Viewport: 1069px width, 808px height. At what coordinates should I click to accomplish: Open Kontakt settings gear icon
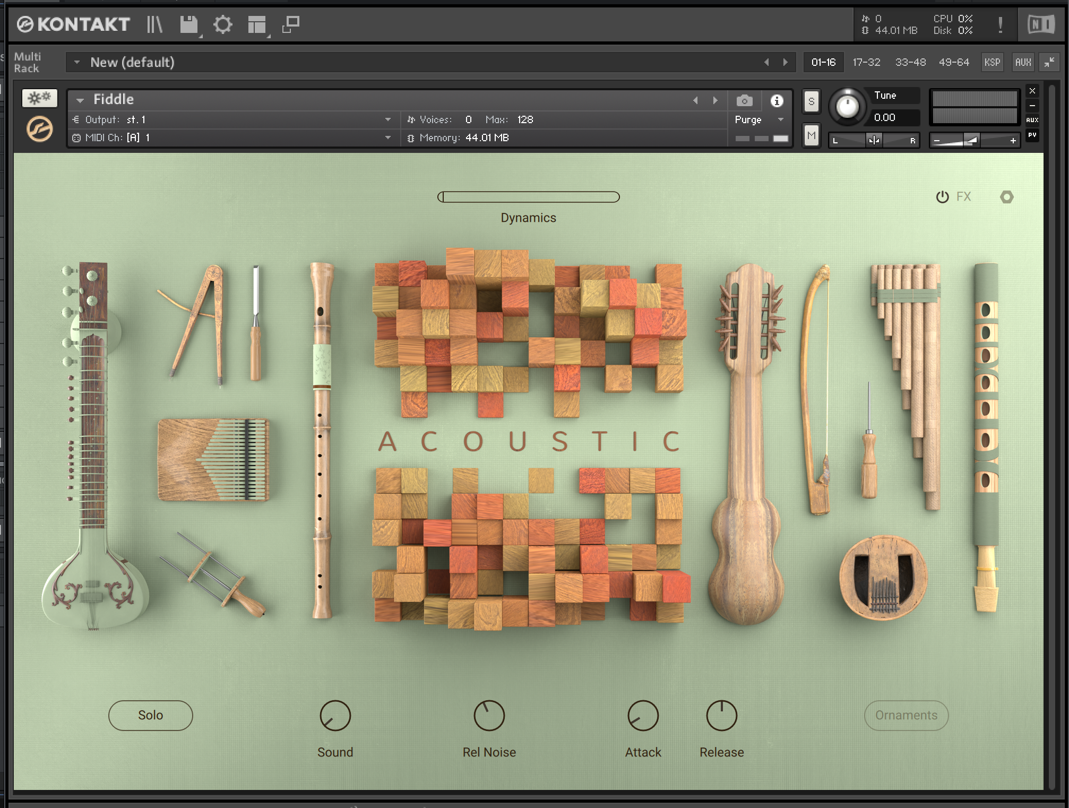tap(222, 24)
